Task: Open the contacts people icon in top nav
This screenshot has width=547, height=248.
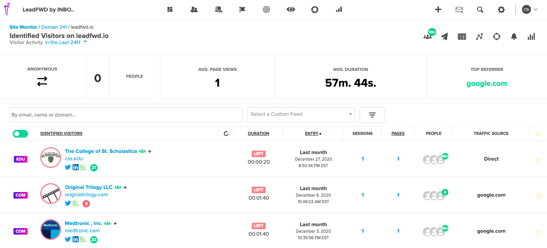Action: point(194,10)
